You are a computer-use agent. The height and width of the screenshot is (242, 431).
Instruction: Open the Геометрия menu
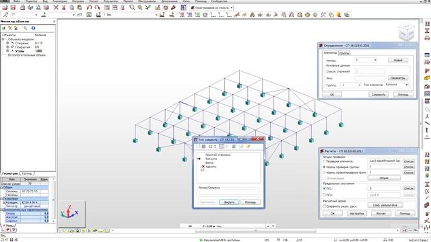(x=60, y=1)
